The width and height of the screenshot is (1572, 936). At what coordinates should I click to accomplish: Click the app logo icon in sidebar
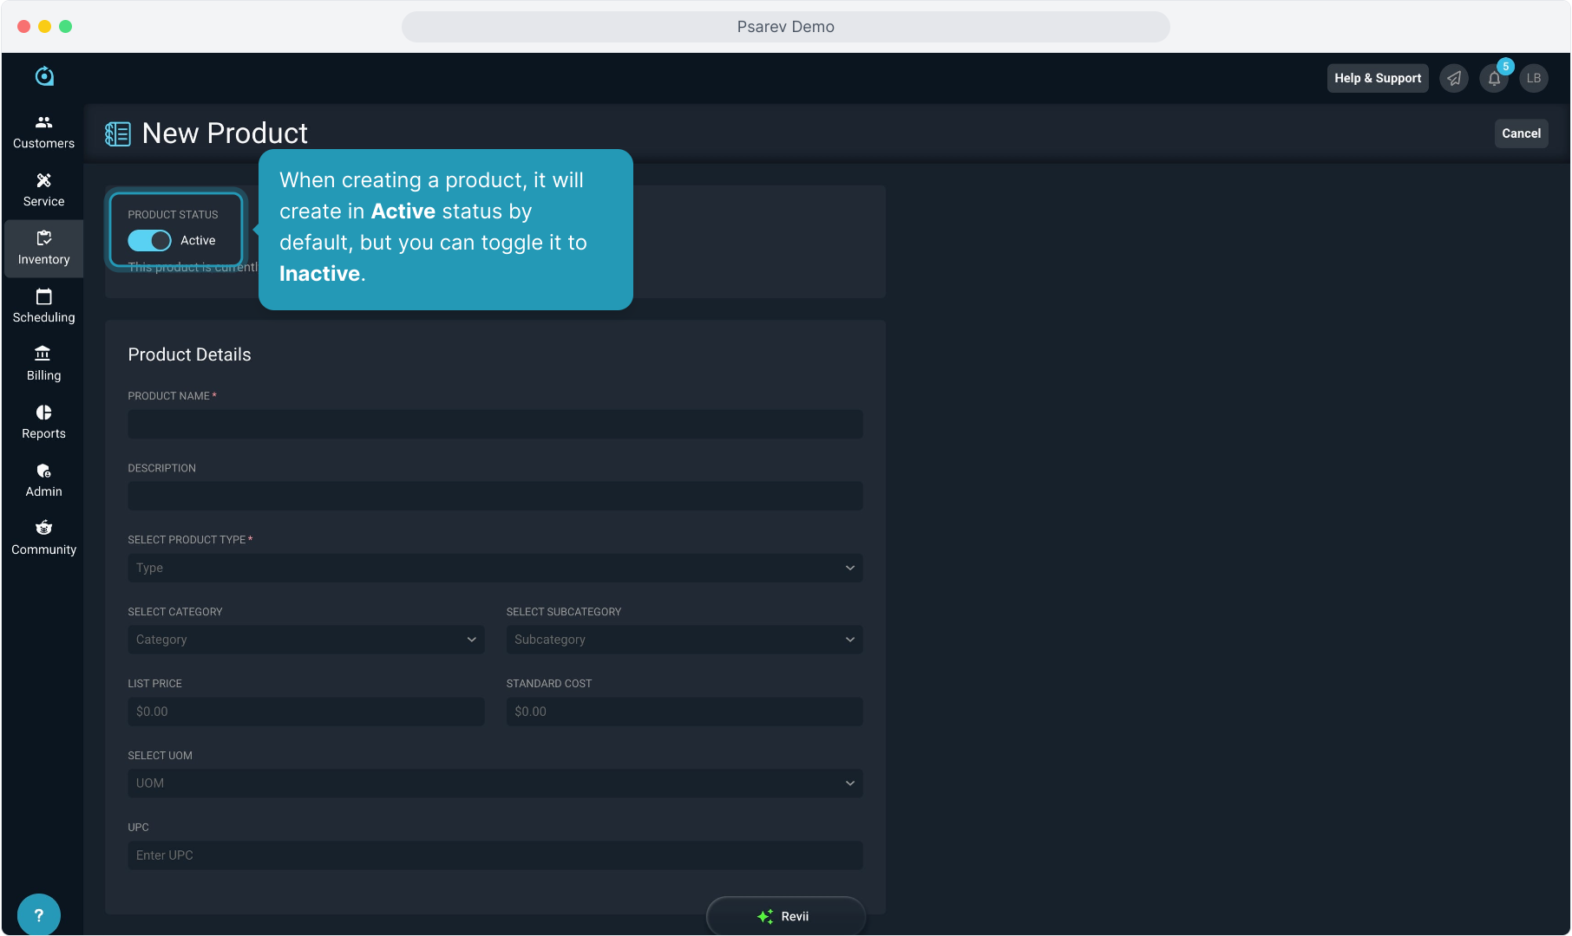(44, 76)
